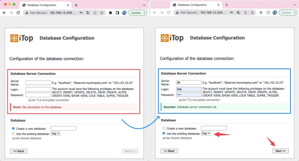Select Create a new database radio in left page

click(x=13, y=128)
